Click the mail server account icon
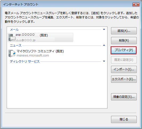142x129 pixels. point(12,38)
